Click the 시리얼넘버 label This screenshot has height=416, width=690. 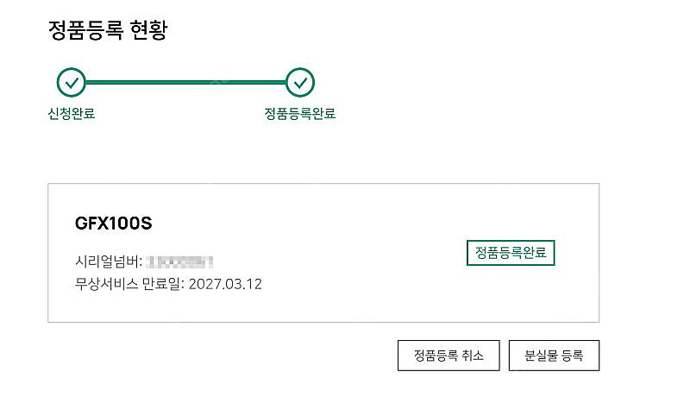106,262
